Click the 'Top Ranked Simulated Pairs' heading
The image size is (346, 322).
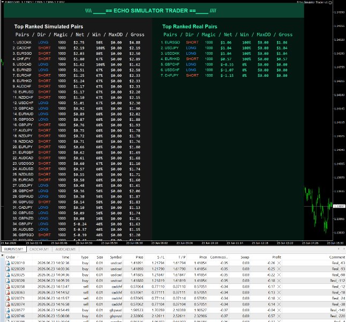tap(49, 26)
